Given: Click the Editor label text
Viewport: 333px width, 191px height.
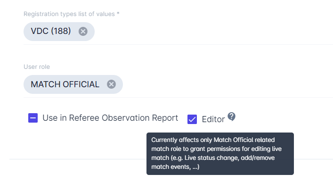Looking at the screenshot, I should [x=213, y=119].
